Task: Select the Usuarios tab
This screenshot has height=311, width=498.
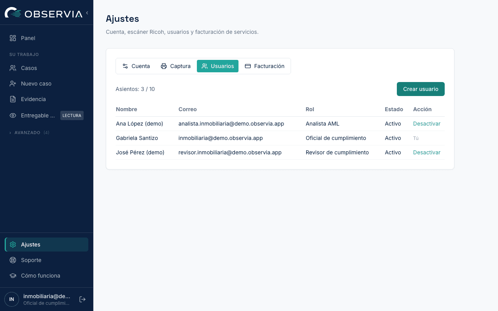Action: 217,66
